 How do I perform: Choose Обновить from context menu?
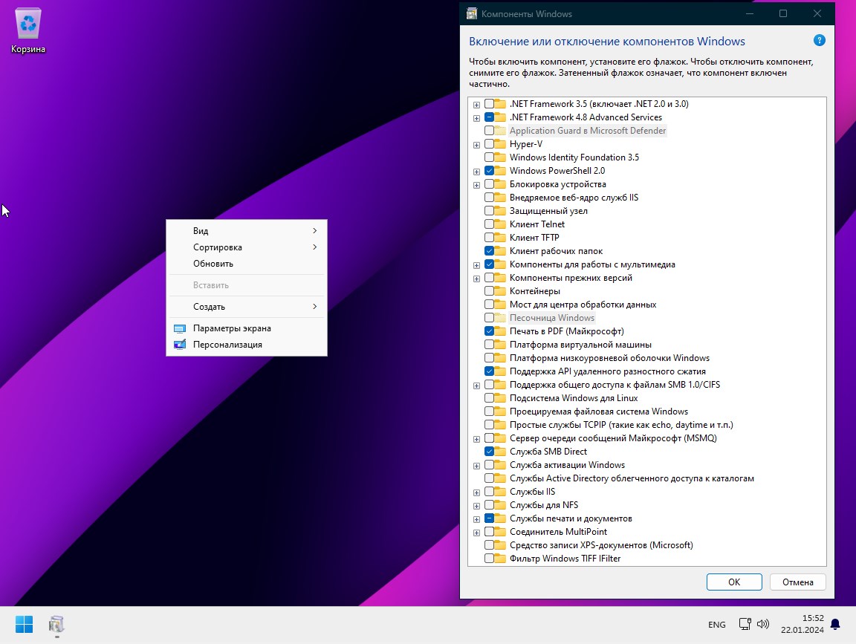[x=247, y=264]
